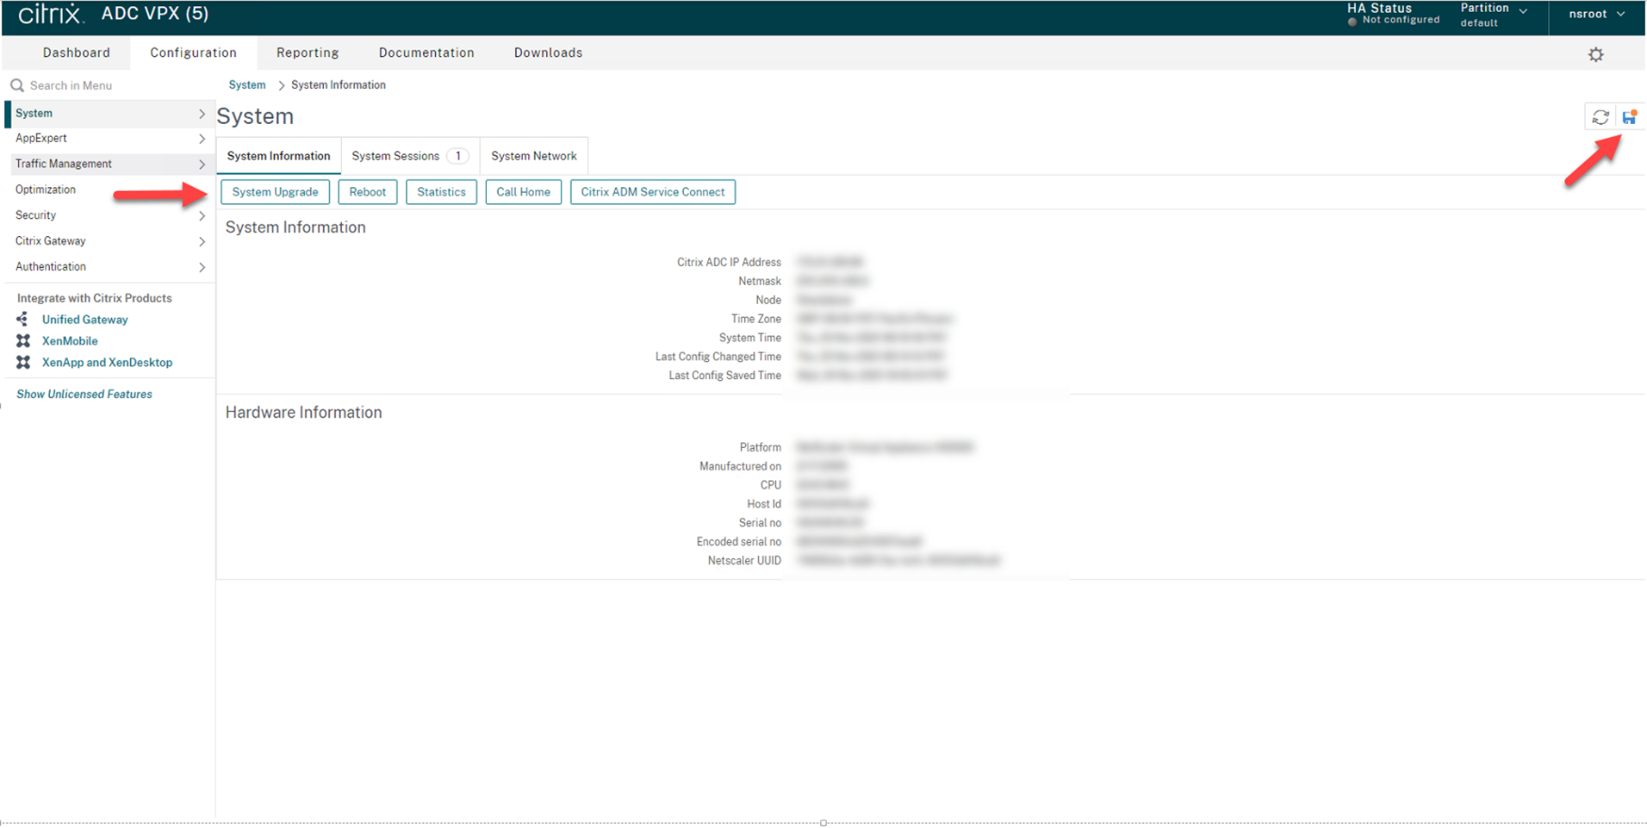The height and width of the screenshot is (828, 1647).
Task: Click the save configuration floppy icon
Action: 1629,117
